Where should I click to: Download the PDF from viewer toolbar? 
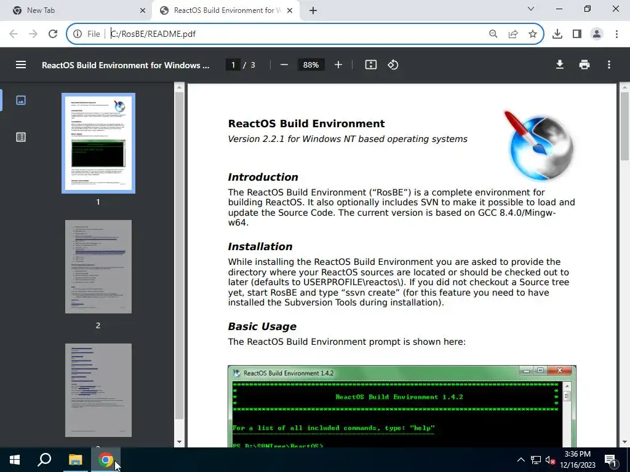pos(560,65)
